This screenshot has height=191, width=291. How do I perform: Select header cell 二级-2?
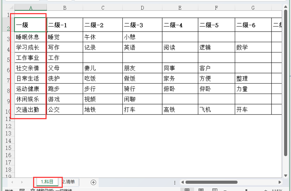click(103, 25)
